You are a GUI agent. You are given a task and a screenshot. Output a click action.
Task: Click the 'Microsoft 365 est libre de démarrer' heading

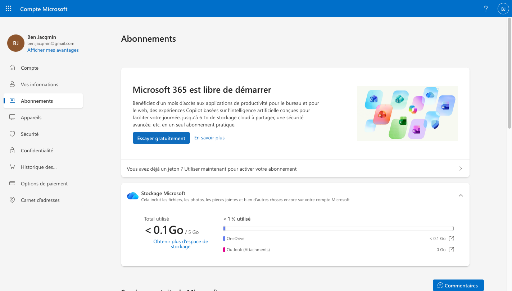(x=202, y=89)
